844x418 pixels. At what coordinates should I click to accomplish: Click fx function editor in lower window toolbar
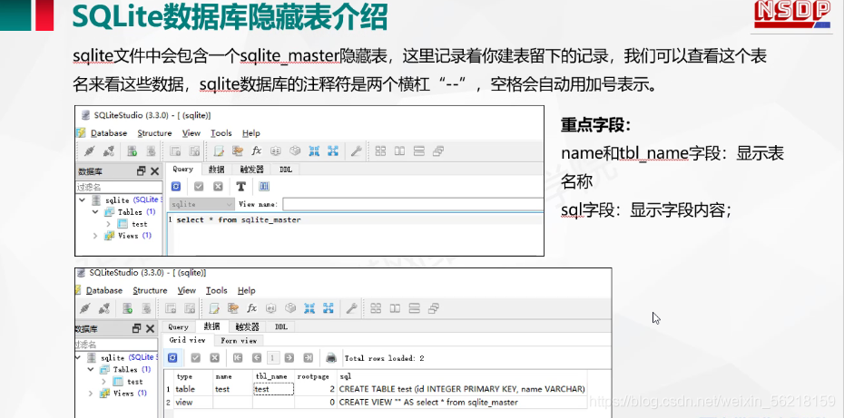click(x=252, y=309)
